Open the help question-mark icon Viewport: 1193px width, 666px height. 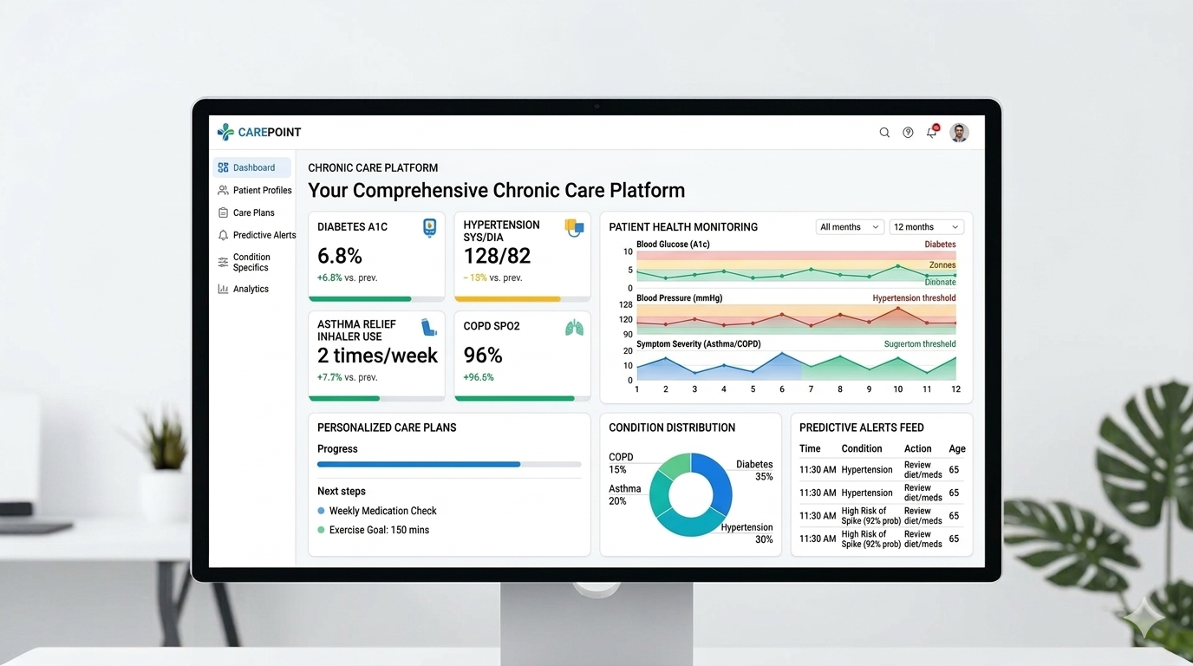pyautogui.click(x=908, y=132)
